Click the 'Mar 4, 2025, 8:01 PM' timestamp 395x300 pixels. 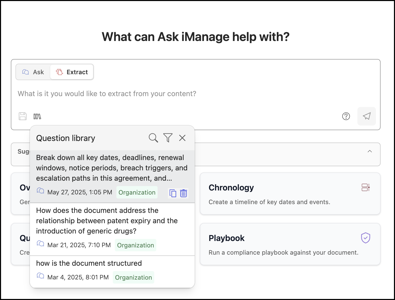(78, 277)
